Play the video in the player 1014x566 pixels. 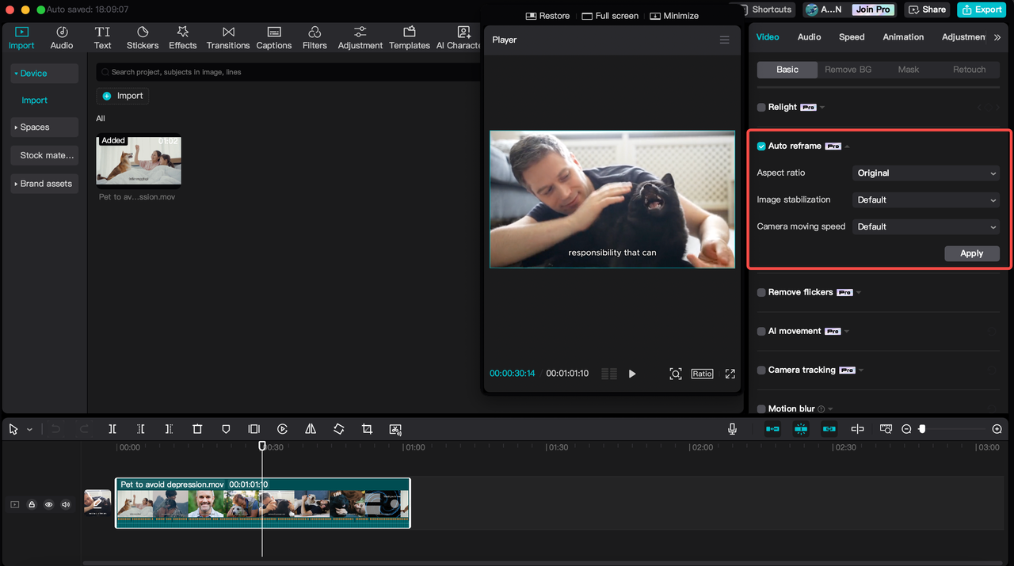coord(632,374)
